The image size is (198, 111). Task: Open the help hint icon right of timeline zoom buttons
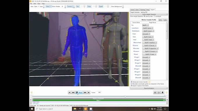[167, 92]
